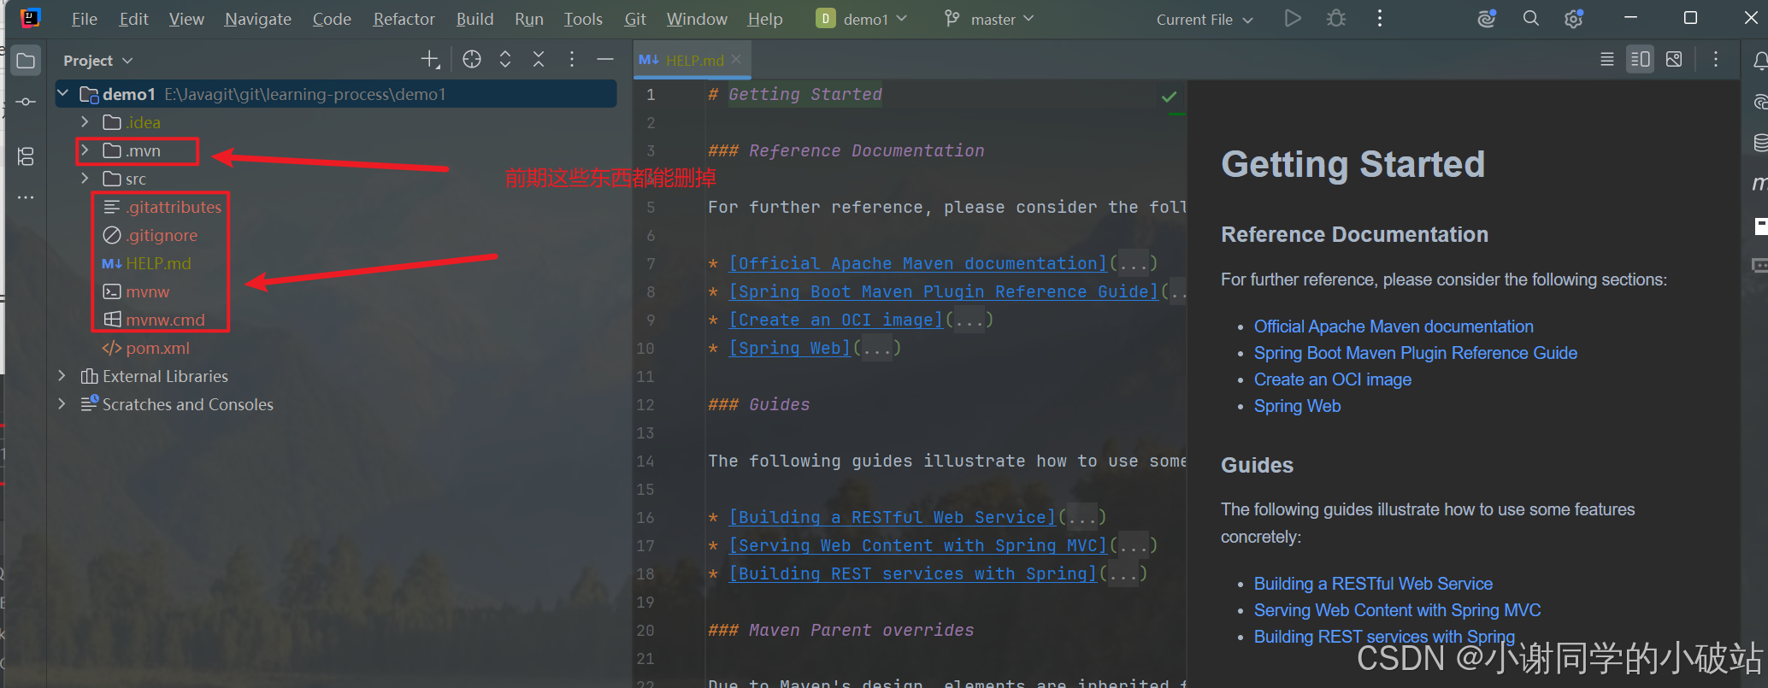Open IDE settings gear icon
The height and width of the screenshot is (688, 1768).
[1573, 18]
